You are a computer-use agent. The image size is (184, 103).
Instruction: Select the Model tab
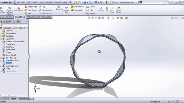pyautogui.click(x=14, y=99)
